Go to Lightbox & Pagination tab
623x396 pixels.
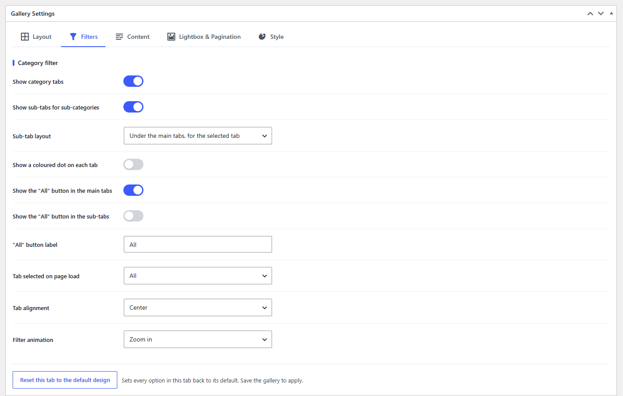[204, 37]
